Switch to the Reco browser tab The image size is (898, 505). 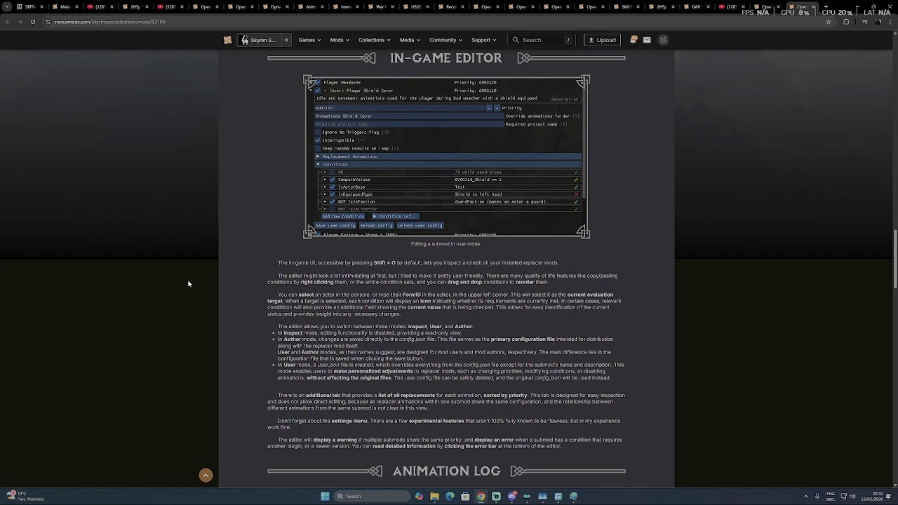pos(450,7)
